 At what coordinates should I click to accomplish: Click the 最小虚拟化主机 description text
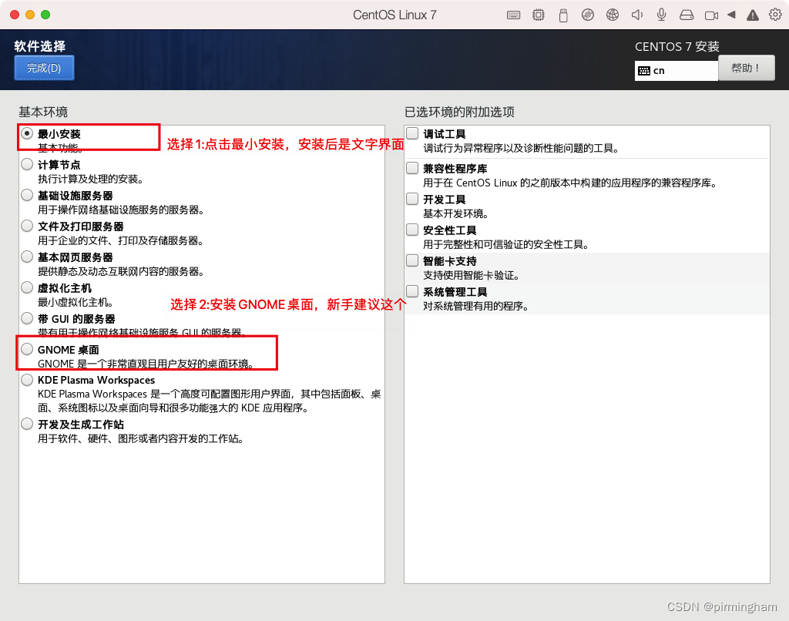76,303
